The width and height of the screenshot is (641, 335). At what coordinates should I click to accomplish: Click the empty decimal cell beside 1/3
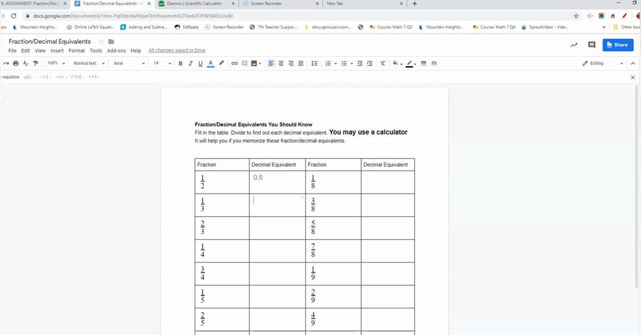click(x=277, y=205)
